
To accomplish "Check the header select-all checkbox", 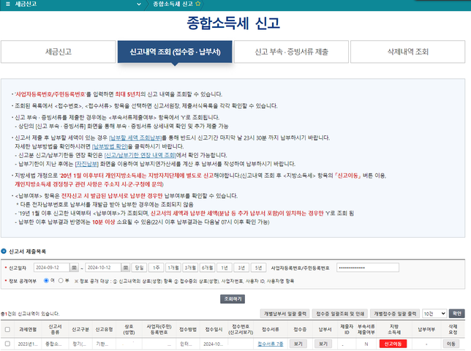I will [7, 328].
